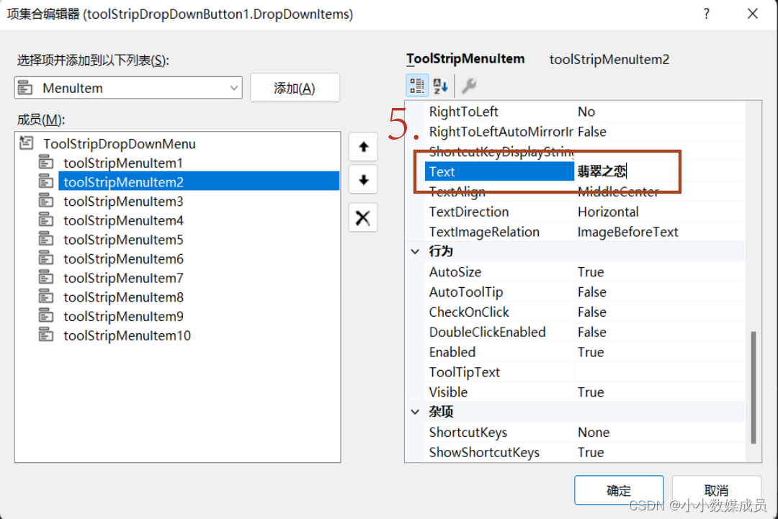
Task: Remove selected member using X button
Action: [362, 217]
